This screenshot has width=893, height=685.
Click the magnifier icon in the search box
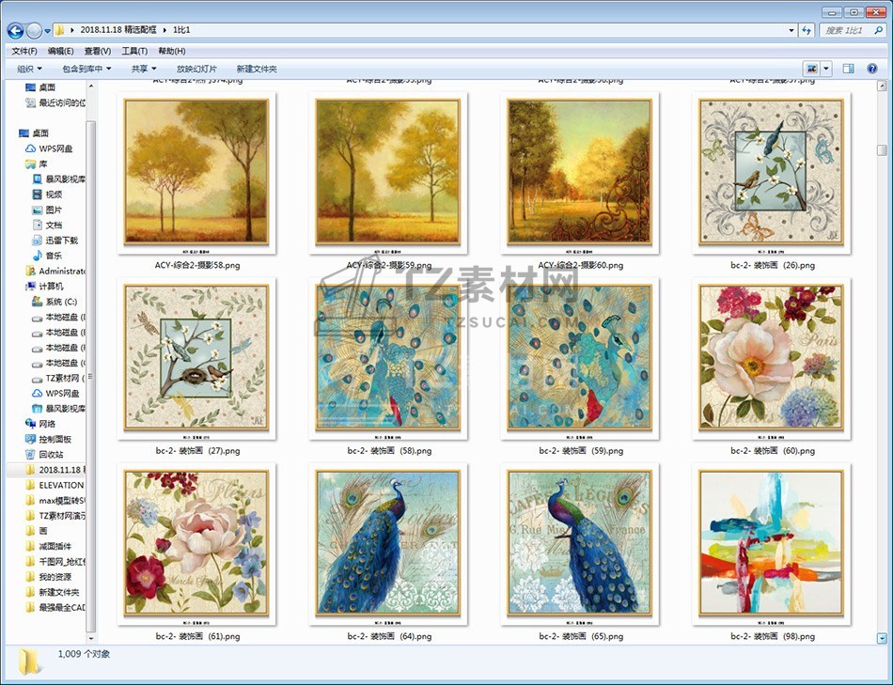click(x=878, y=30)
